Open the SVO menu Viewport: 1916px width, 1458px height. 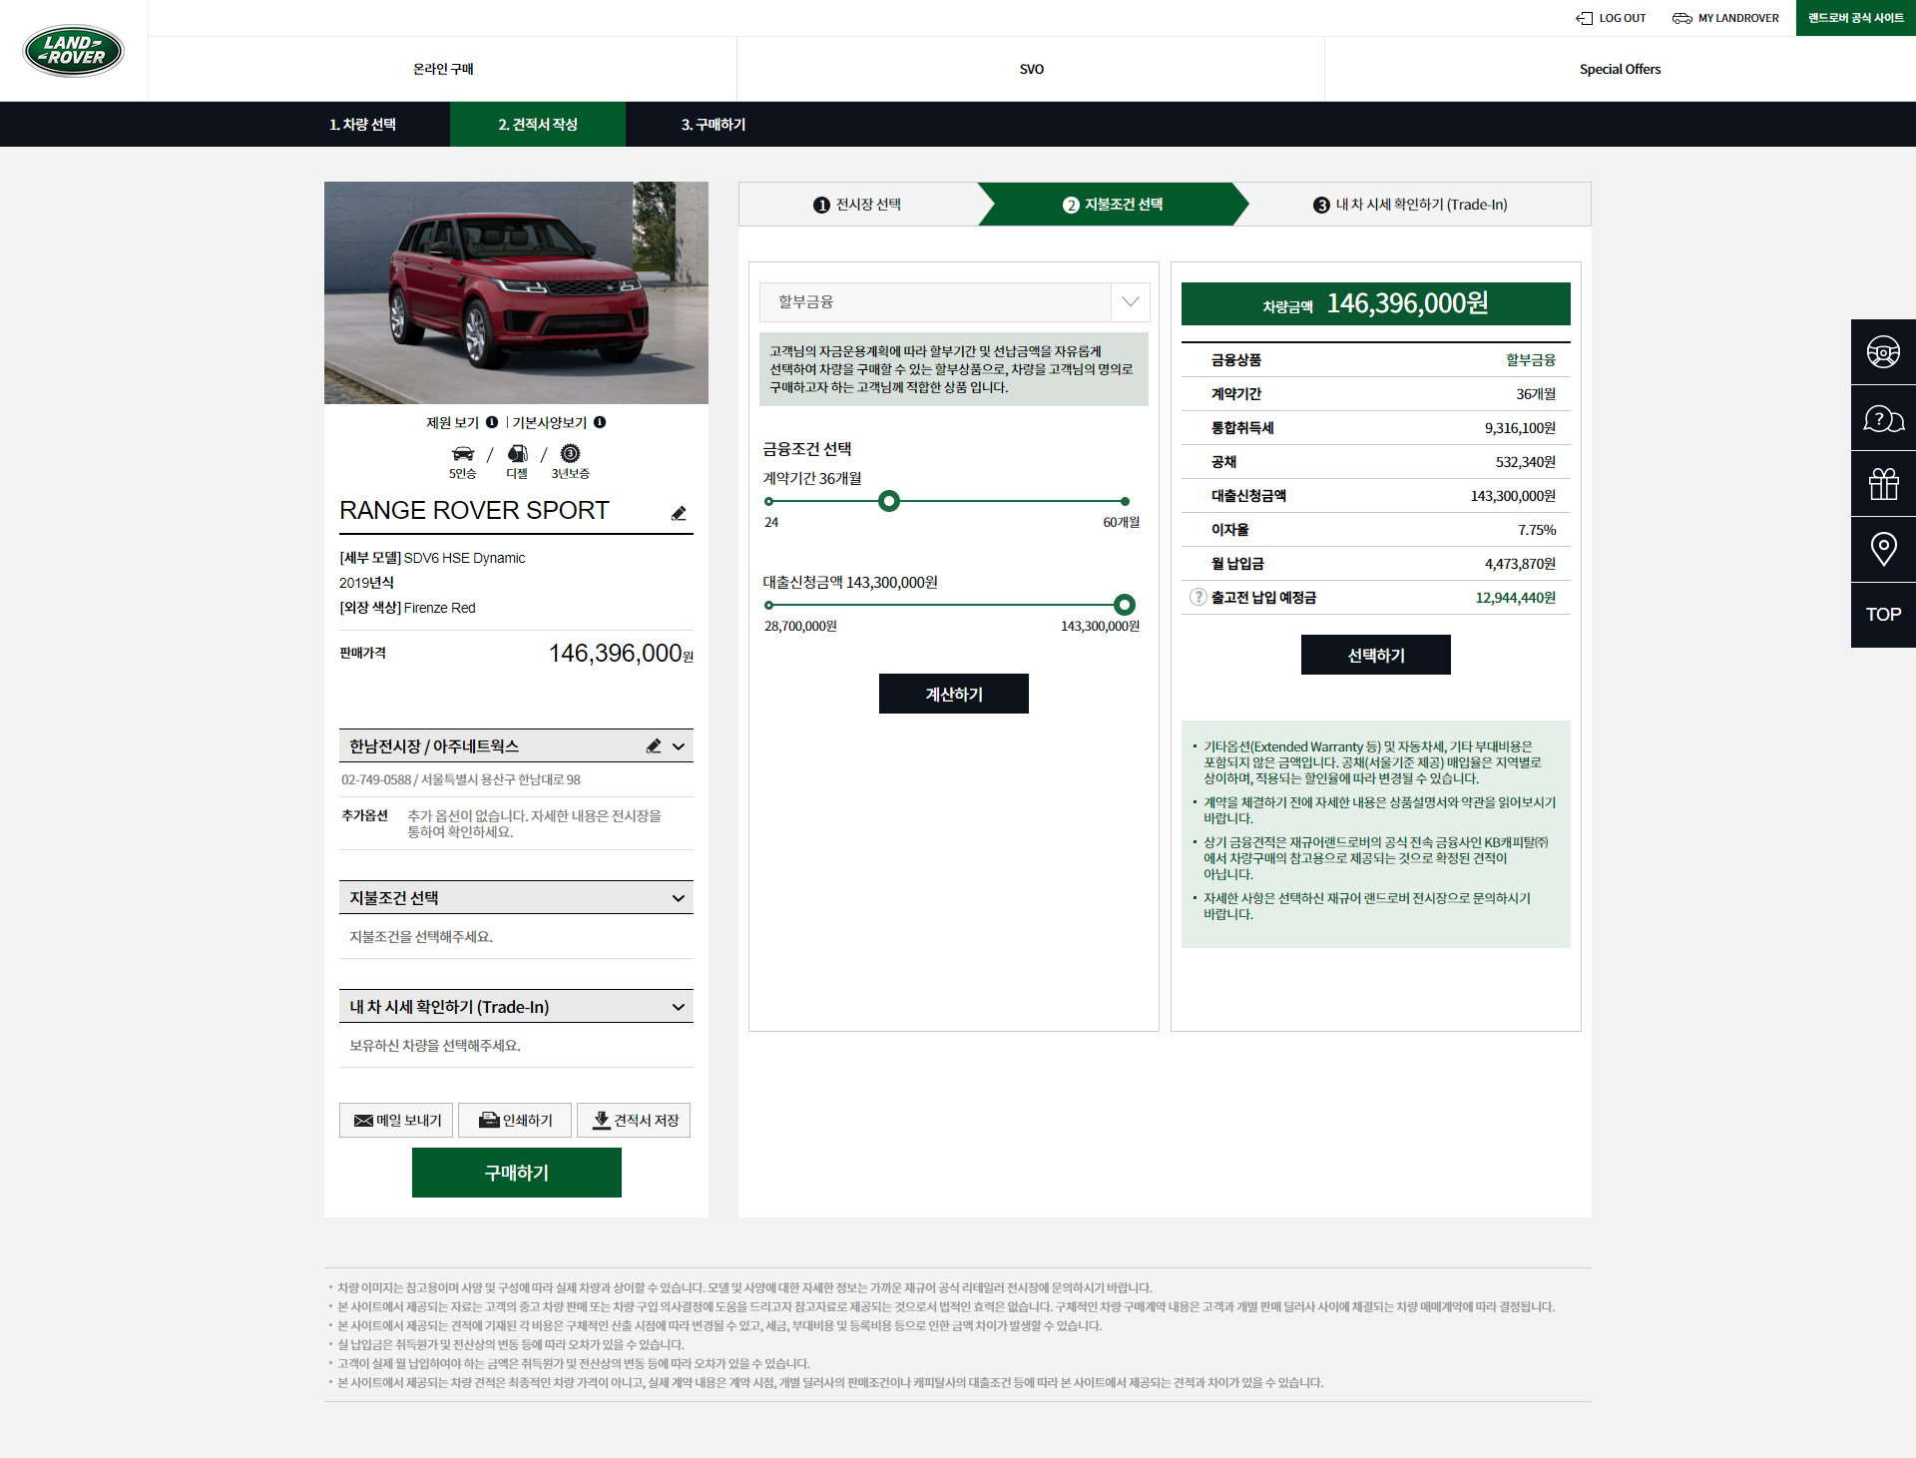tap(1032, 69)
